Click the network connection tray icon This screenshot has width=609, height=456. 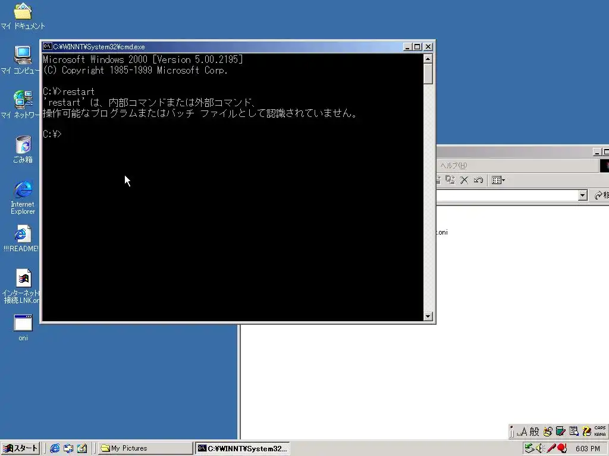(529, 448)
